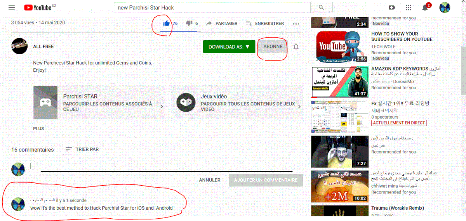The width and height of the screenshot is (466, 221).
Task: Open the TRIER PAR sort dropdown
Action: click(82, 149)
